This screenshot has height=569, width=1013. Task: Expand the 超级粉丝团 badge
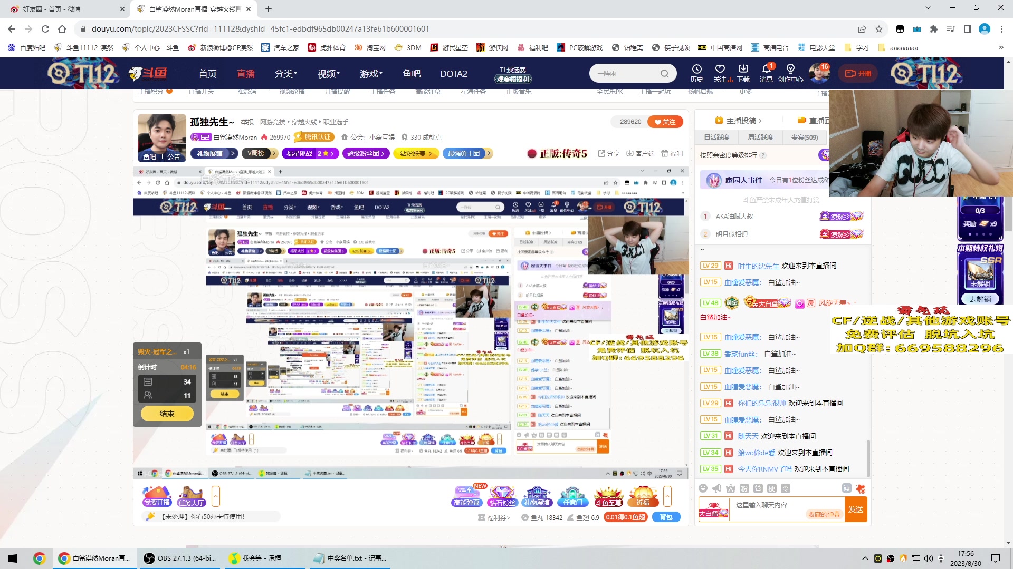[367, 153]
